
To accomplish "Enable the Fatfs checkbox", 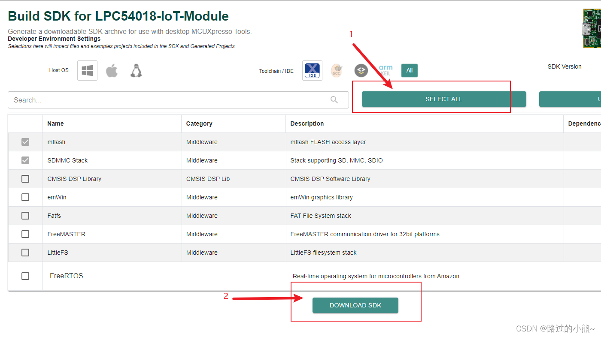I will (x=25, y=216).
